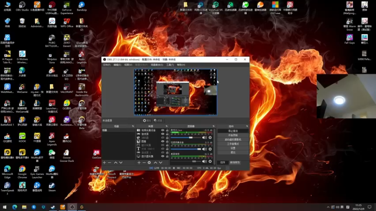Screen dimensions: 376x211
Task: Move selected source up with arrow icon
Action: pyautogui.click(x=155, y=163)
